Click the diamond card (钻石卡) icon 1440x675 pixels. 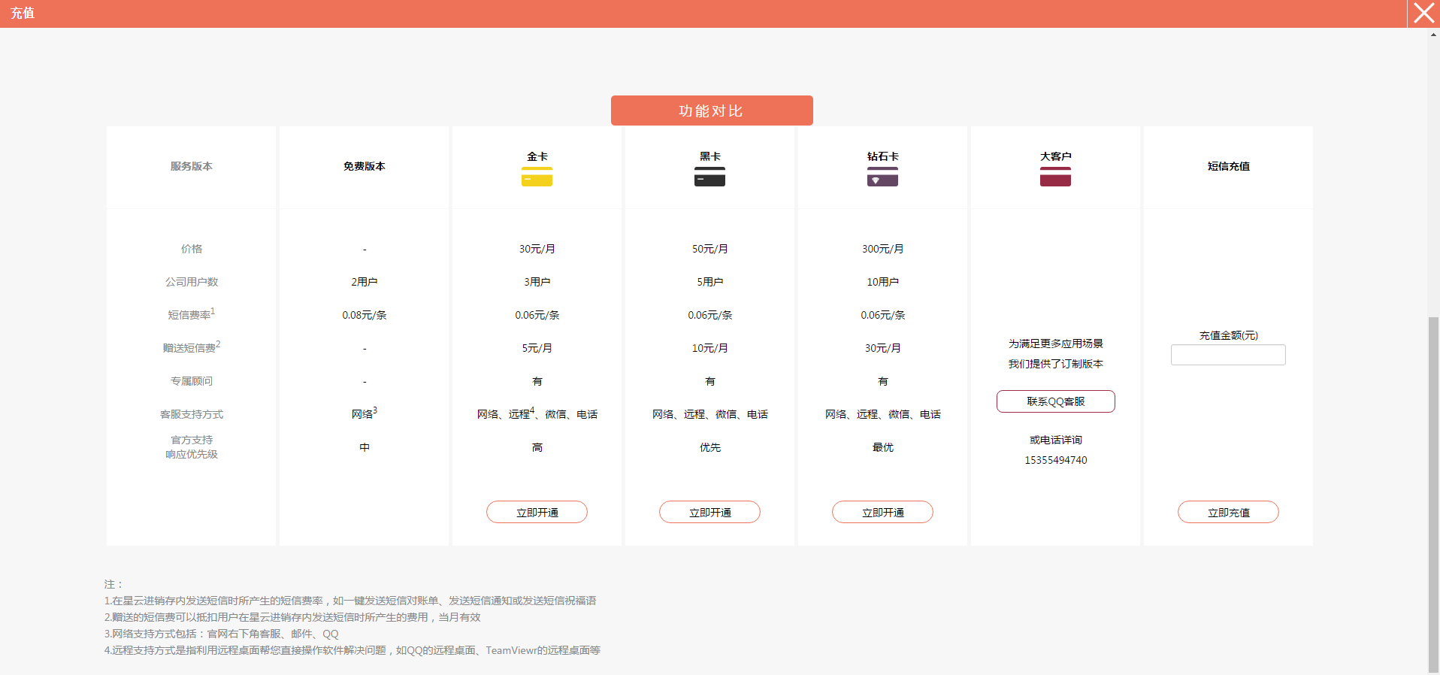pos(882,177)
